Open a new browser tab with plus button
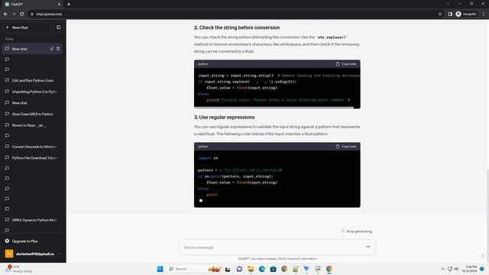 (x=69, y=5)
